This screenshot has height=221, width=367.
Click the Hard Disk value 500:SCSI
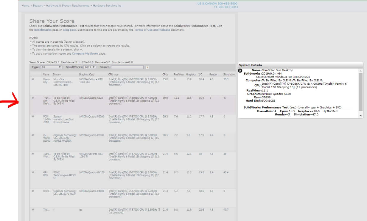coord(268,101)
